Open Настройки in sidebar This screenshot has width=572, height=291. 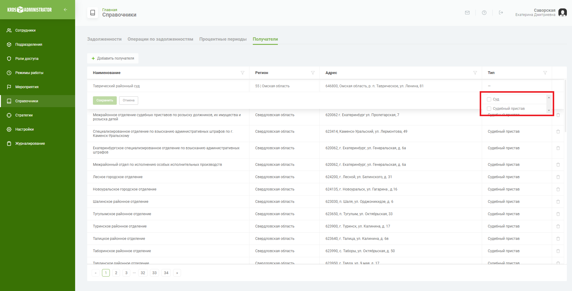37,129
